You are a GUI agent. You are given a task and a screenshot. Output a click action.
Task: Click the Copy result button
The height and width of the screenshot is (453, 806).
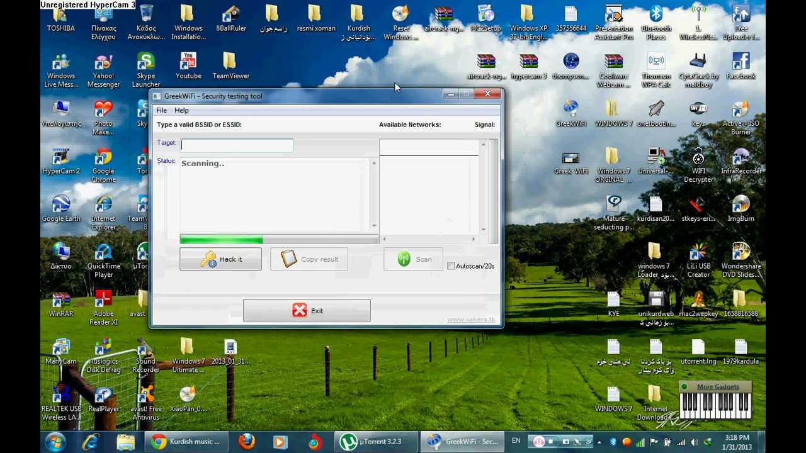click(x=309, y=259)
